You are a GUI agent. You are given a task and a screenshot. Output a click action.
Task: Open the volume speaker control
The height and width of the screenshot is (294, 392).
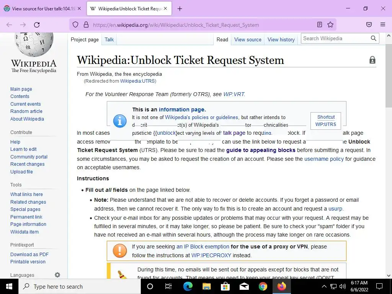click(x=343, y=286)
